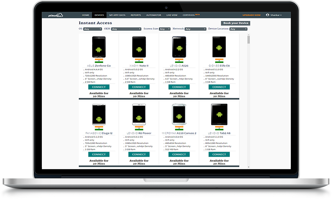Screen dimensions: 332x200
Task: Click the PANASONIC Eluga I2 device name
Action: point(99,133)
